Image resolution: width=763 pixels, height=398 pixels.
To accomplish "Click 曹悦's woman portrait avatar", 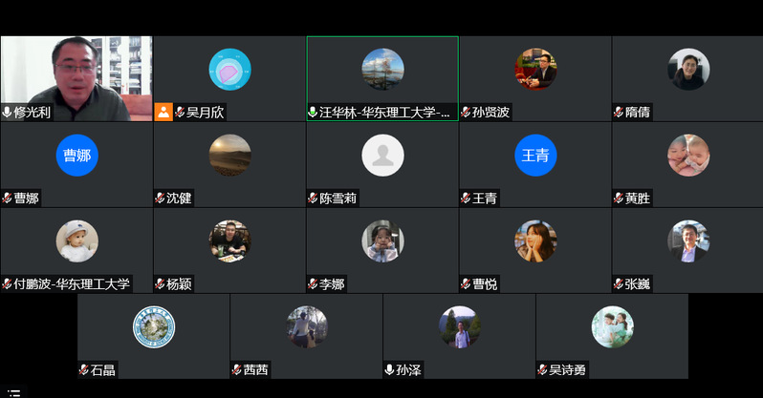I will tap(535, 241).
